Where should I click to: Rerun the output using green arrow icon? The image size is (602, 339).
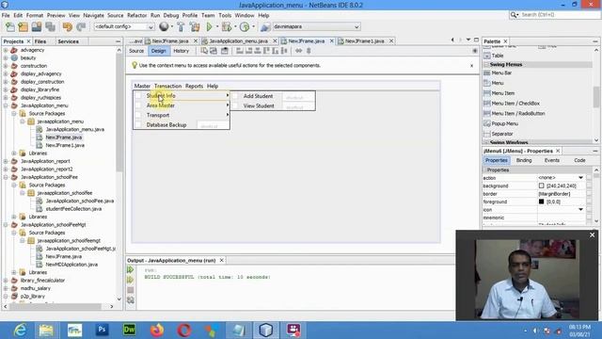click(x=130, y=270)
